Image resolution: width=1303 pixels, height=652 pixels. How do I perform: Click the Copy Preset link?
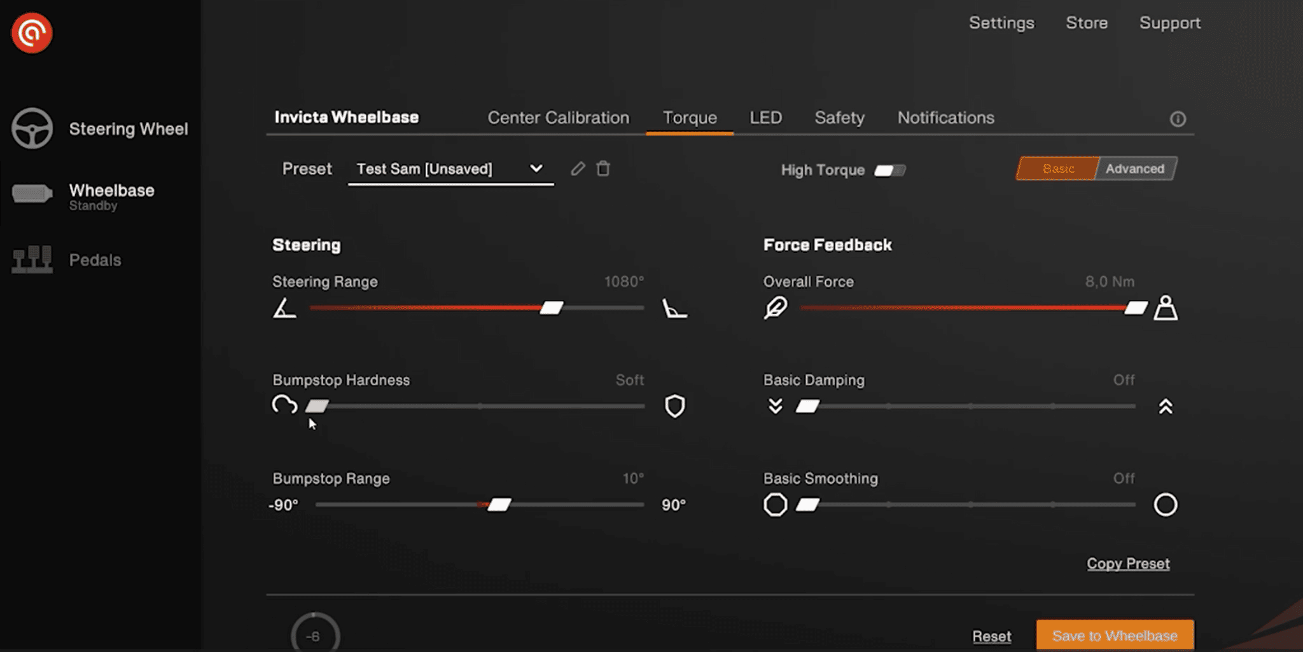click(1127, 563)
